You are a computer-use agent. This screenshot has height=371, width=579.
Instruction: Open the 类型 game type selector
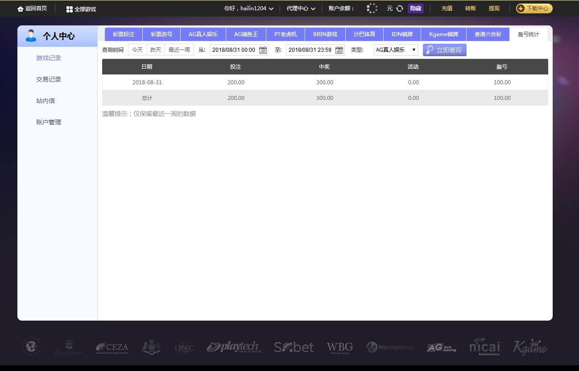coord(395,50)
